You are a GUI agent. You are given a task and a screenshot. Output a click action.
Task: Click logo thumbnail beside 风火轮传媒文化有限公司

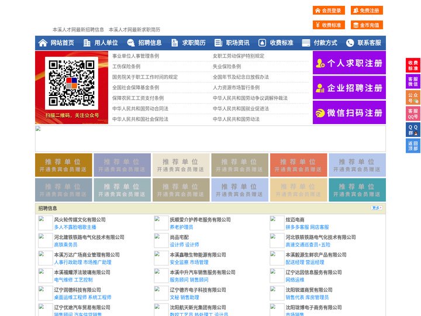pos(45,223)
